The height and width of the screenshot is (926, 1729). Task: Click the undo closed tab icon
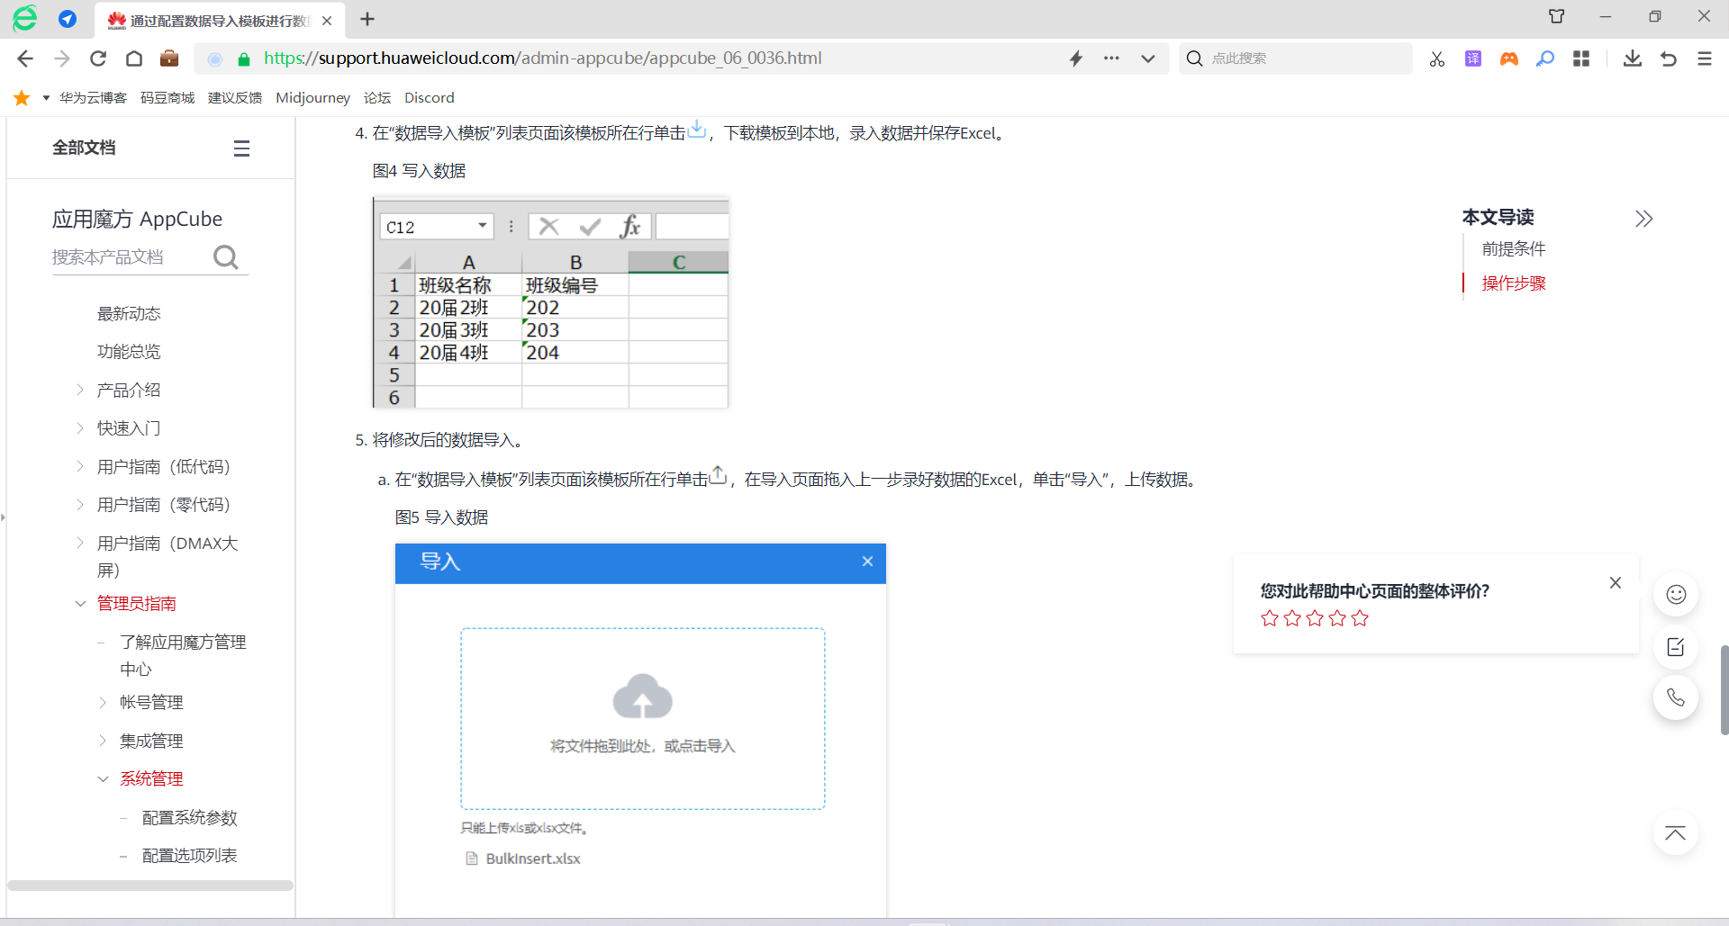(x=1669, y=58)
